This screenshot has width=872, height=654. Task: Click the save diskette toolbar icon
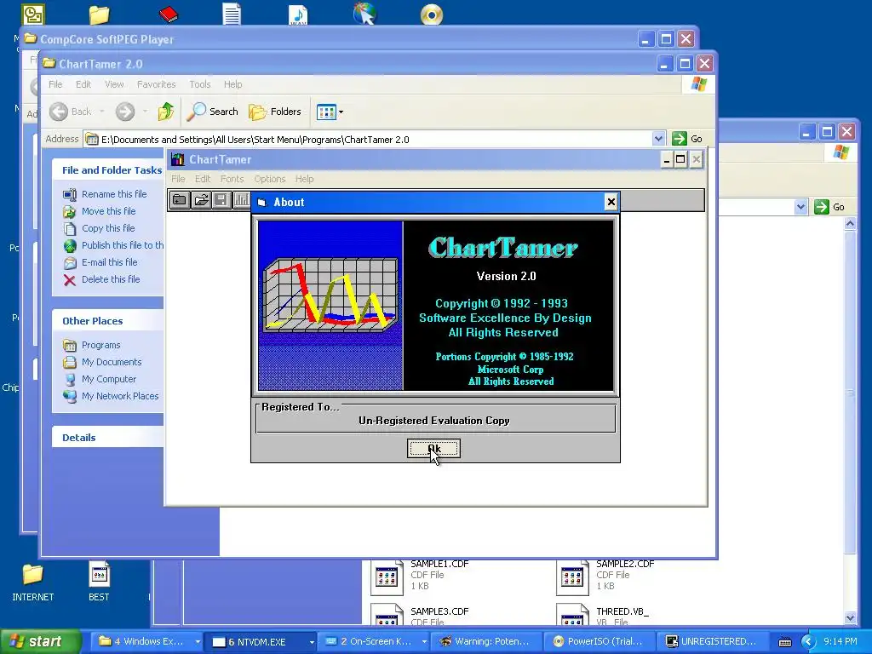tap(221, 200)
